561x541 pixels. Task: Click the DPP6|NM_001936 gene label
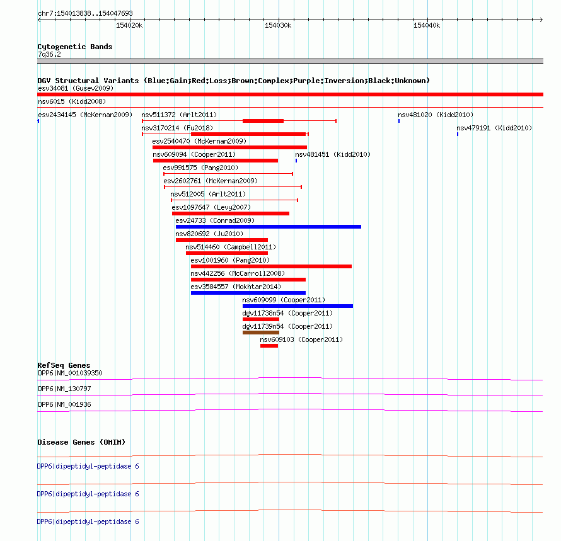pyautogui.click(x=64, y=404)
